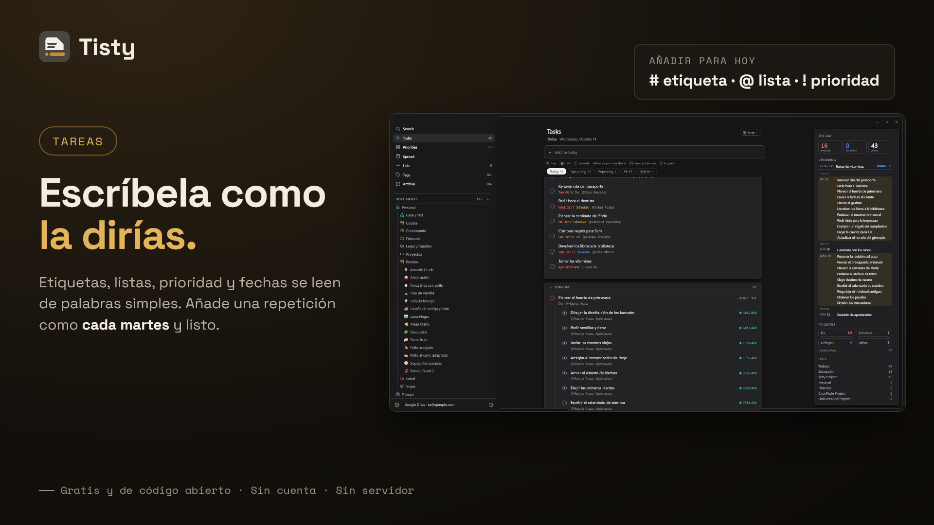Switch to the Repeating 1 tab
The image size is (934, 525).
pos(607,172)
